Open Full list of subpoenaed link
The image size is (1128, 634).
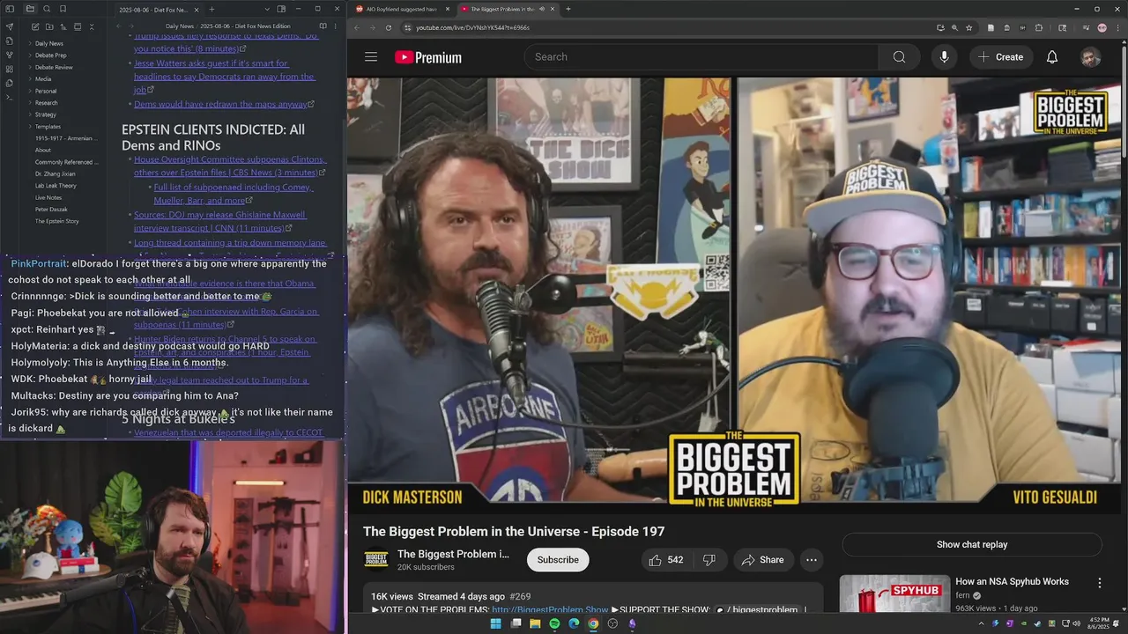(234, 194)
